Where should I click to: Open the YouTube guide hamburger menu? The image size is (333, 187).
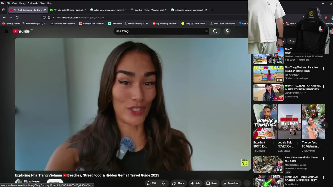click(6, 31)
